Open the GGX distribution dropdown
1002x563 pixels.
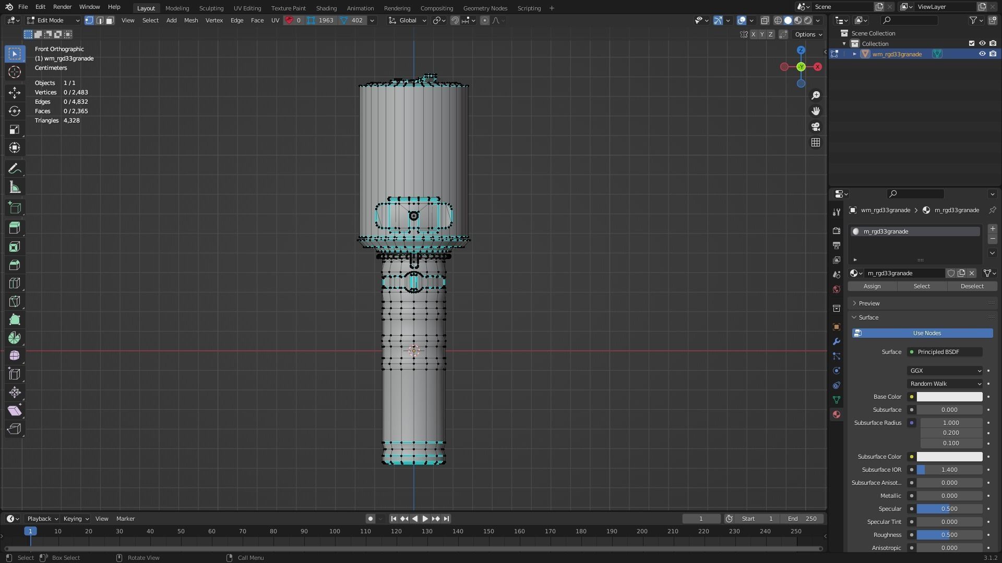[945, 371]
